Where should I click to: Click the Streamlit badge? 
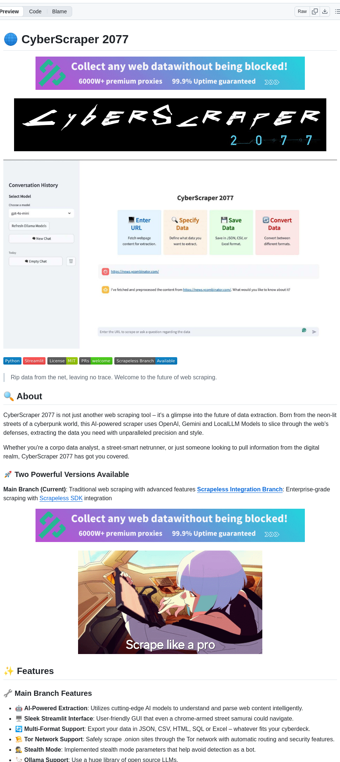34,361
